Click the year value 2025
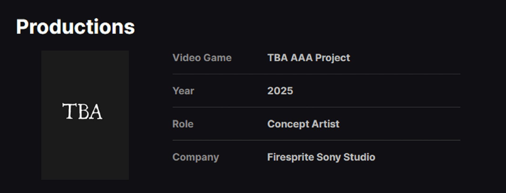506x193 pixels. pos(280,91)
